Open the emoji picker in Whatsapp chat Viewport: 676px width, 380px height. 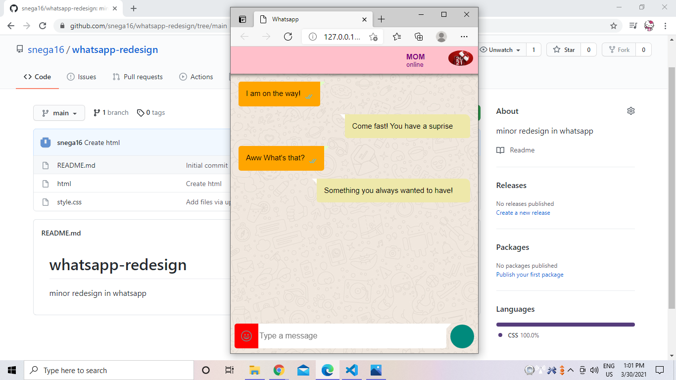(x=246, y=335)
